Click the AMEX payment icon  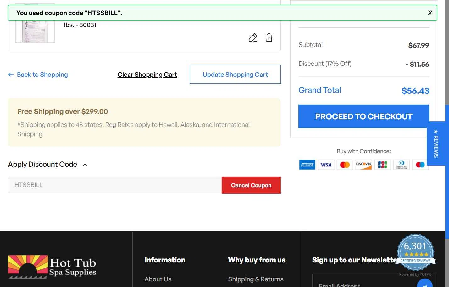click(307, 165)
